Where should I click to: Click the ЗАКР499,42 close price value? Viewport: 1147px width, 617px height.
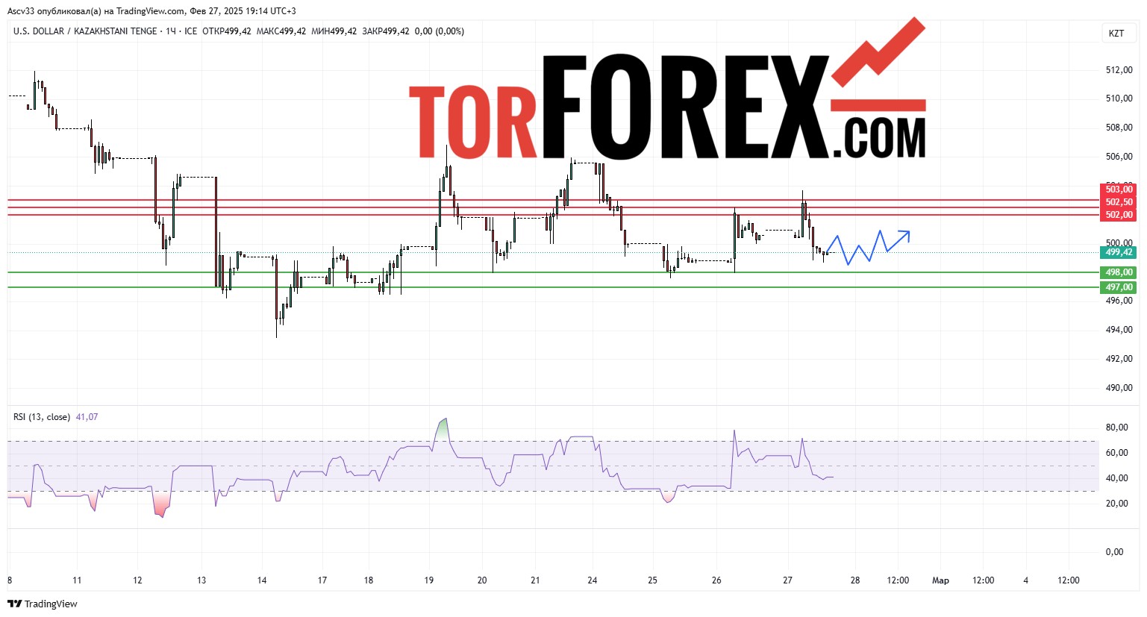coord(385,31)
